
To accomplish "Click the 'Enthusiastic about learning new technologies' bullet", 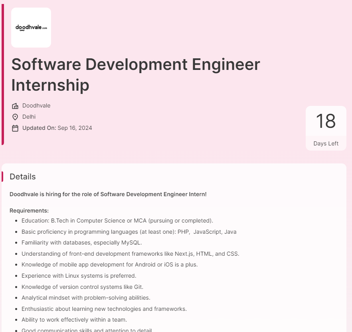I will pyautogui.click(x=104, y=309).
